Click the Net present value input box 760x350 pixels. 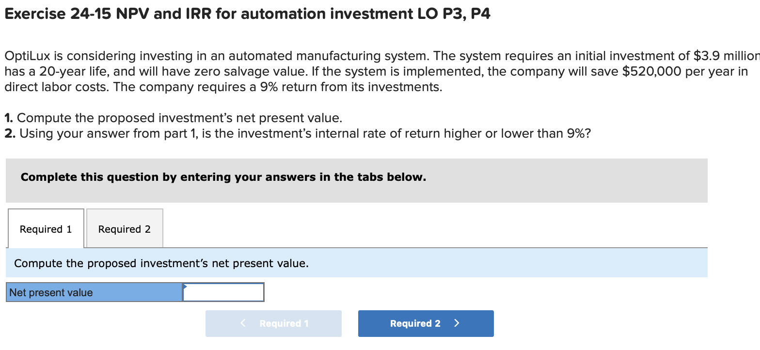(223, 292)
